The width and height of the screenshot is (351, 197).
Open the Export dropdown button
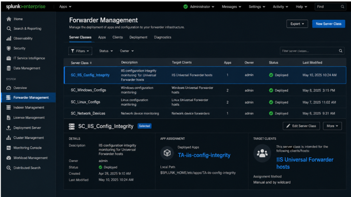297,24
